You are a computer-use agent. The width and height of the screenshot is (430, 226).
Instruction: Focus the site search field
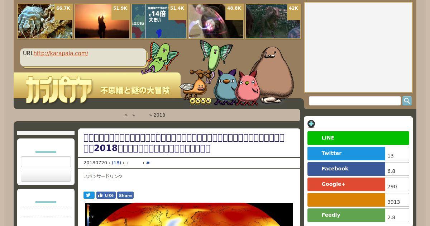click(355, 101)
